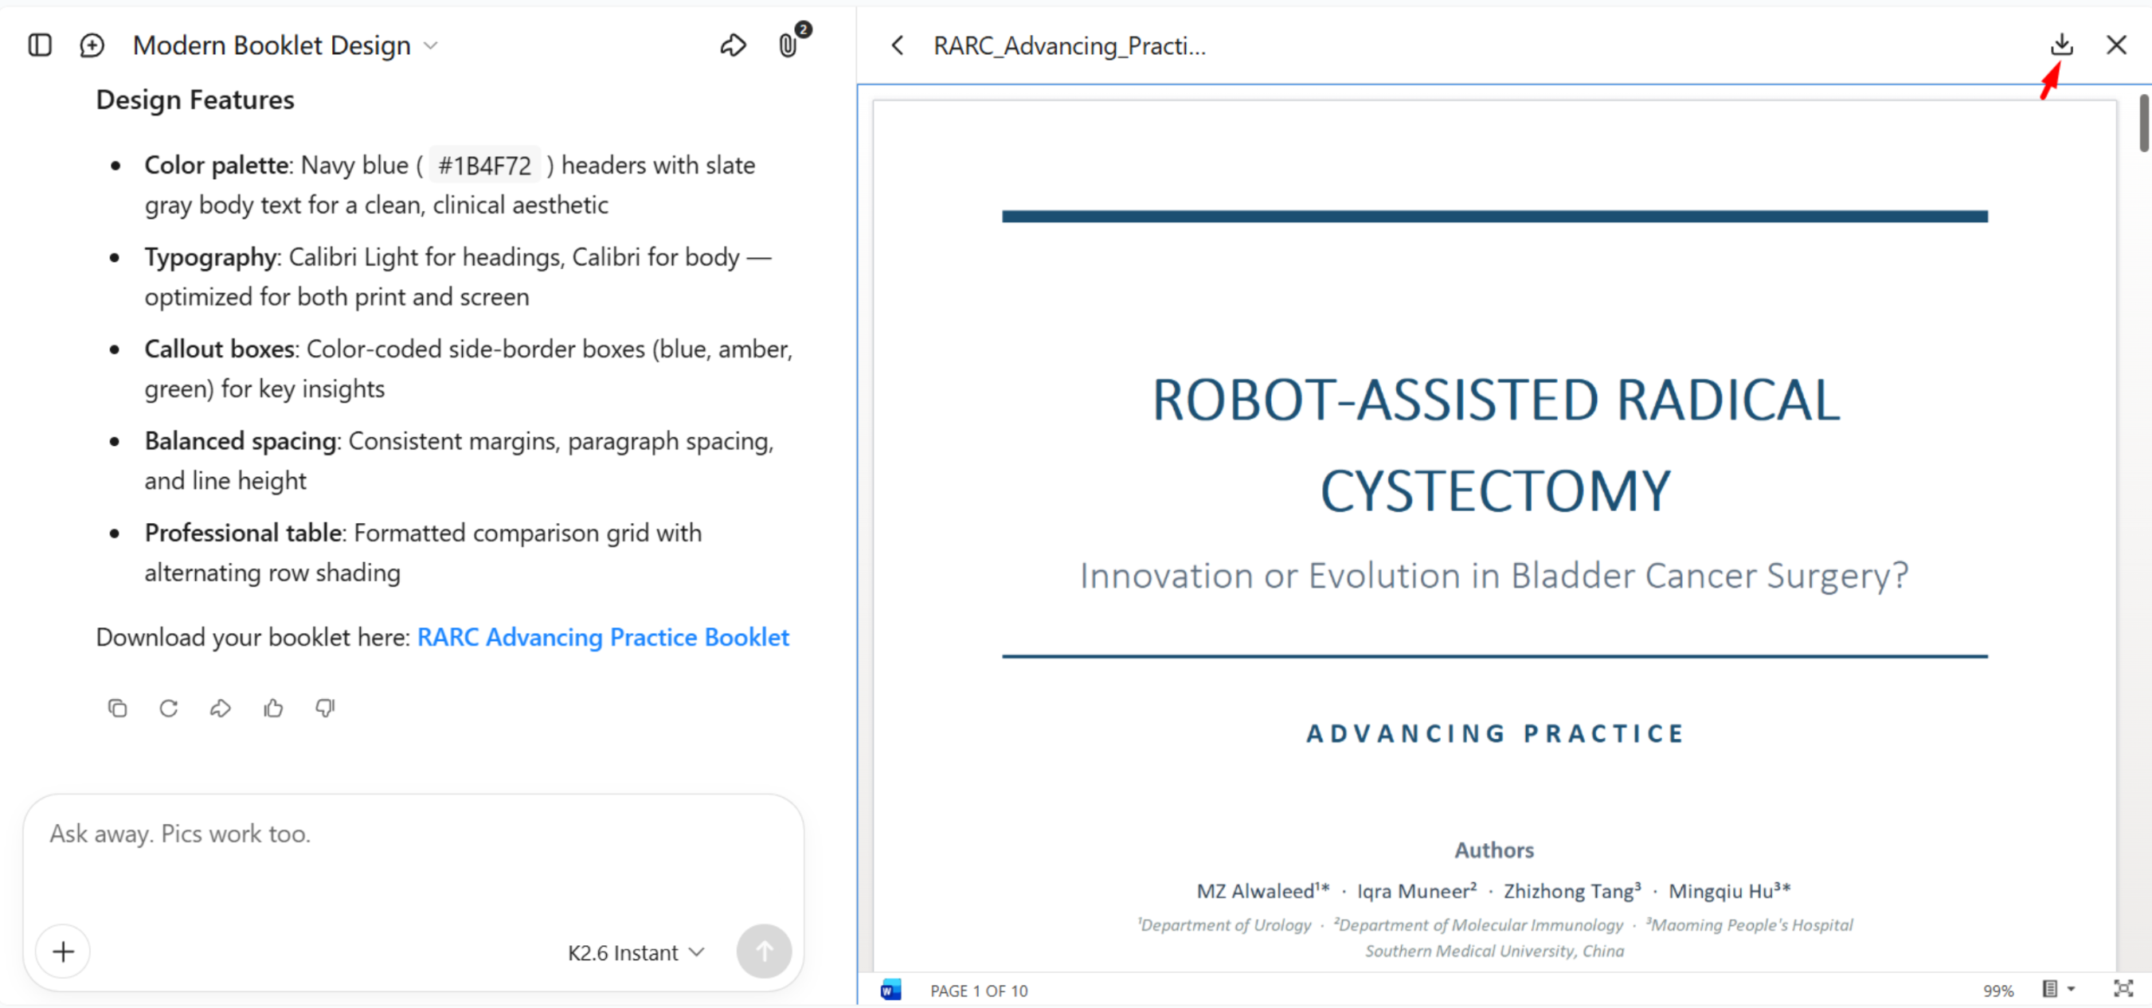Click the RARC_Advancing_Practi... file name
The image size is (2152, 1008).
click(1070, 45)
